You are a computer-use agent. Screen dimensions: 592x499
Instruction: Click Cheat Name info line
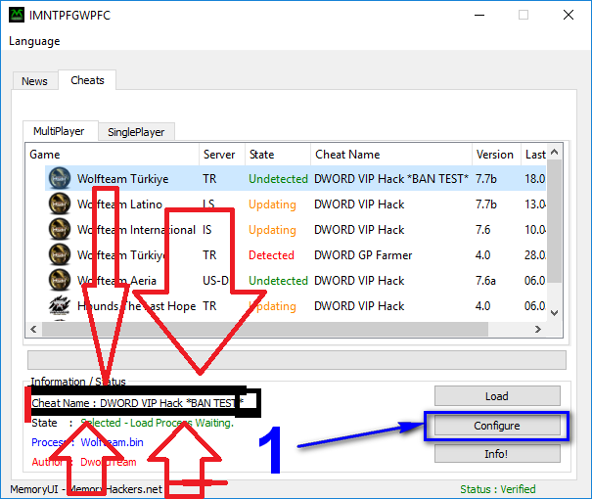click(x=138, y=403)
